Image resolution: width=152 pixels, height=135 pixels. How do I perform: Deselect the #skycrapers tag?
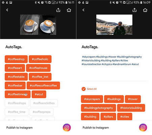pyautogui.click(x=92, y=99)
